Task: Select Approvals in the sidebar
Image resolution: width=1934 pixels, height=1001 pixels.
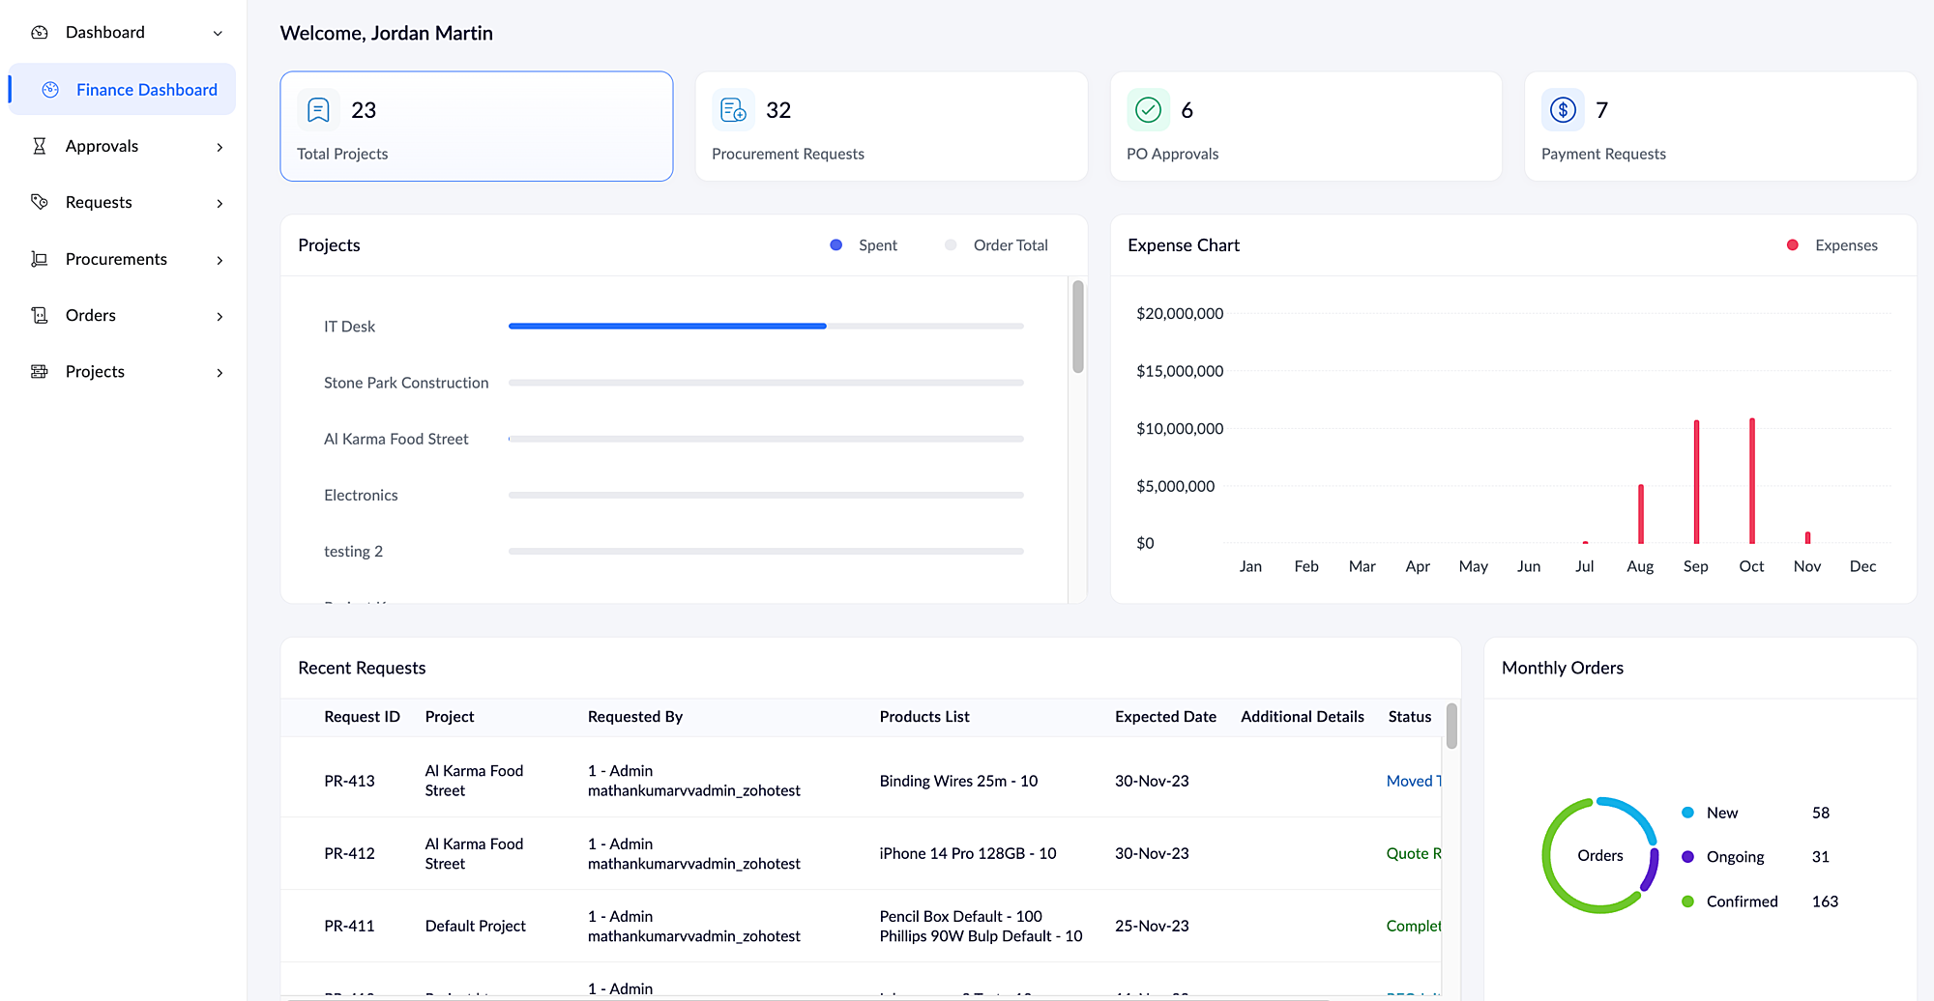Action: [x=102, y=146]
